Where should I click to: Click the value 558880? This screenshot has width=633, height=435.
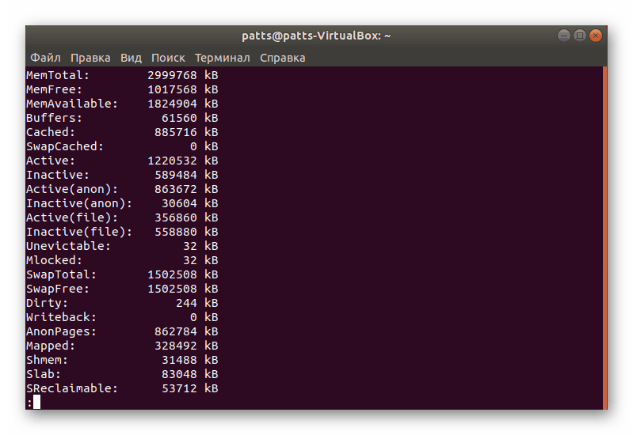click(176, 232)
